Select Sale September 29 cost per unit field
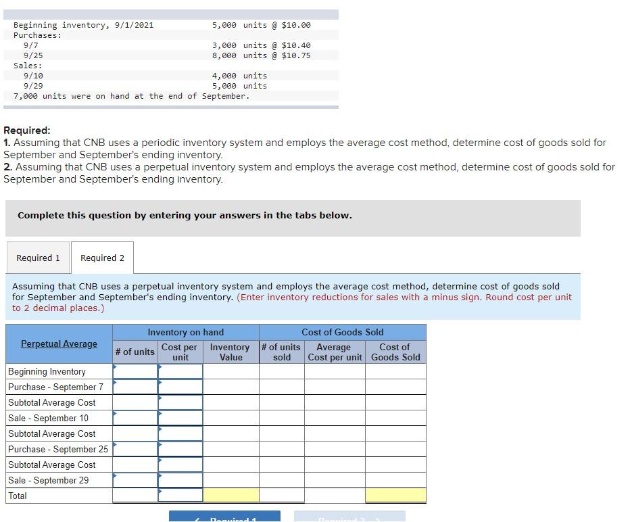Screen dimensions: 630x522 click(x=180, y=480)
